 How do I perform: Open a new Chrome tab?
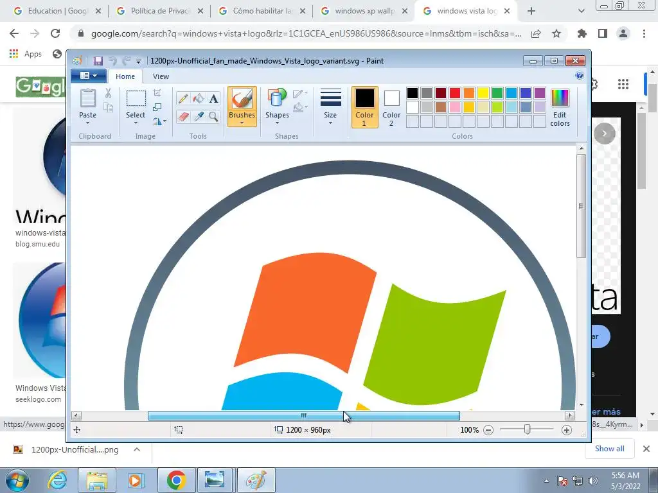point(531,12)
